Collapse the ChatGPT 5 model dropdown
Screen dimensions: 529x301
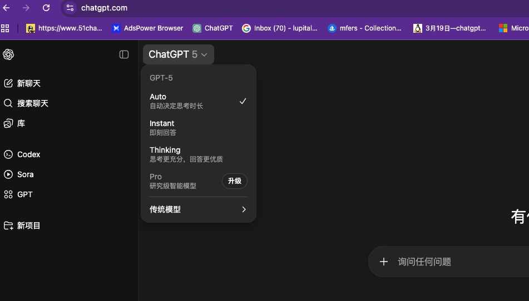click(x=178, y=54)
